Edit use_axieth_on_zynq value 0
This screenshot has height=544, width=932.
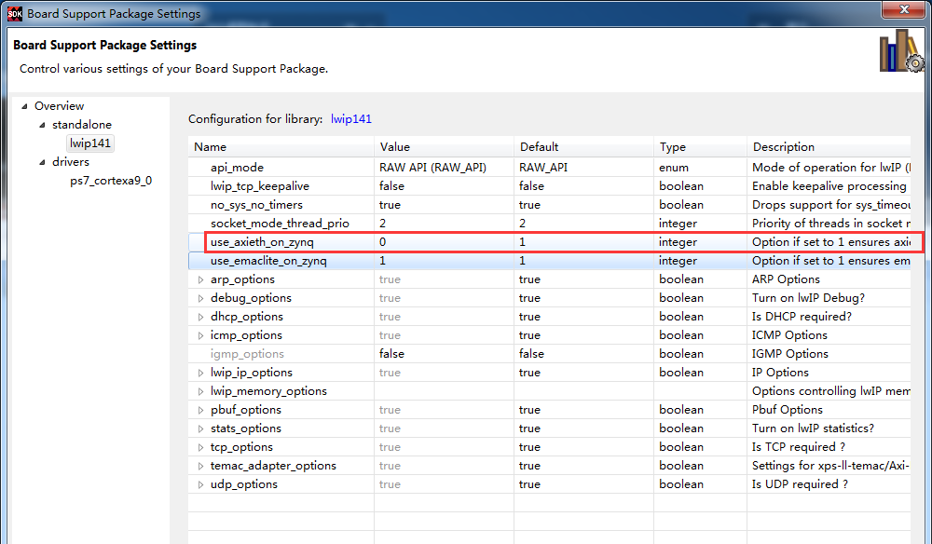pos(444,241)
